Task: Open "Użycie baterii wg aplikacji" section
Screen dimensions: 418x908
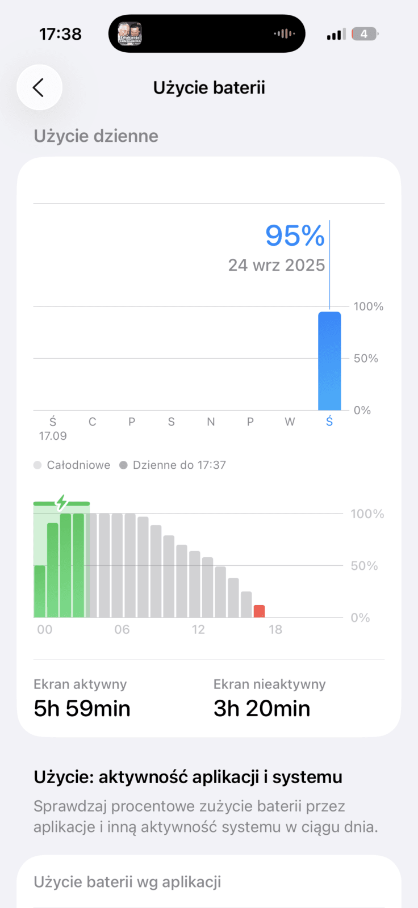Action: [127, 882]
